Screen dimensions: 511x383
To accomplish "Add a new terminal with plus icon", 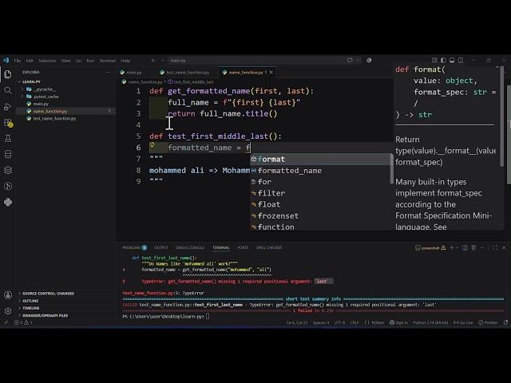I will point(452,248).
